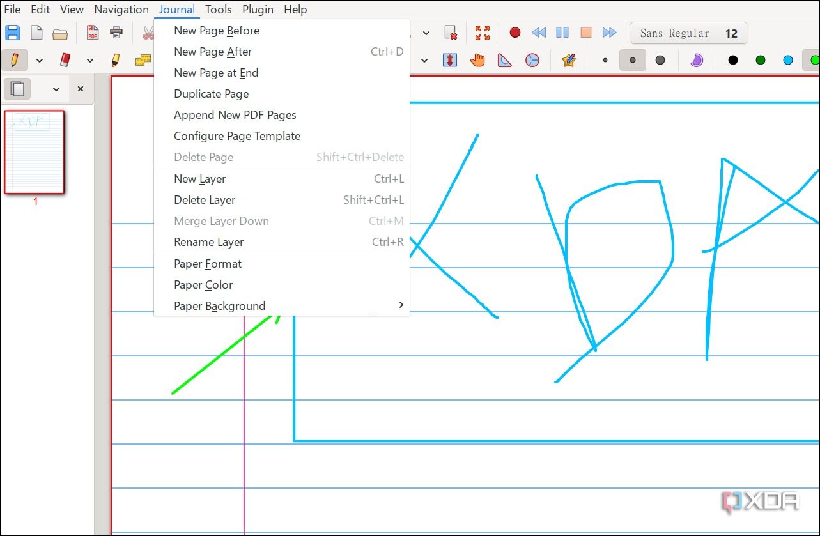Pause the audio playback

[x=562, y=33]
